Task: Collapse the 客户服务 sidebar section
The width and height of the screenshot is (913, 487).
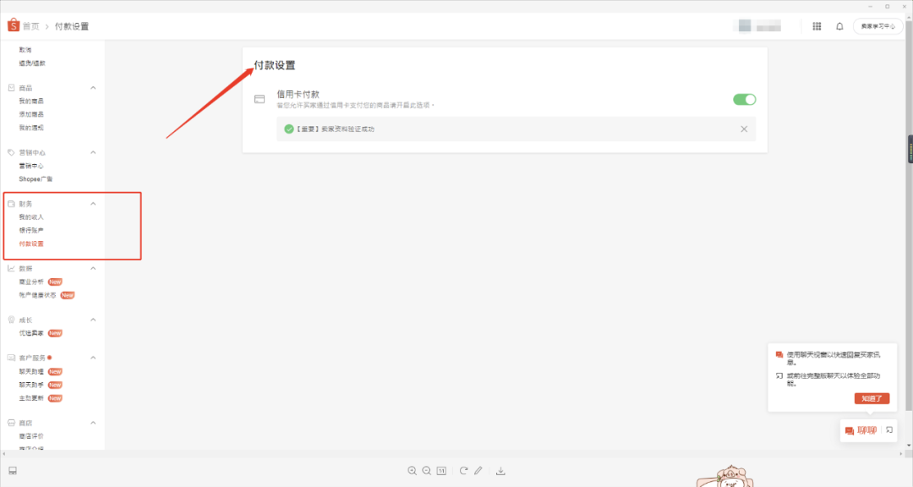Action: (93, 358)
